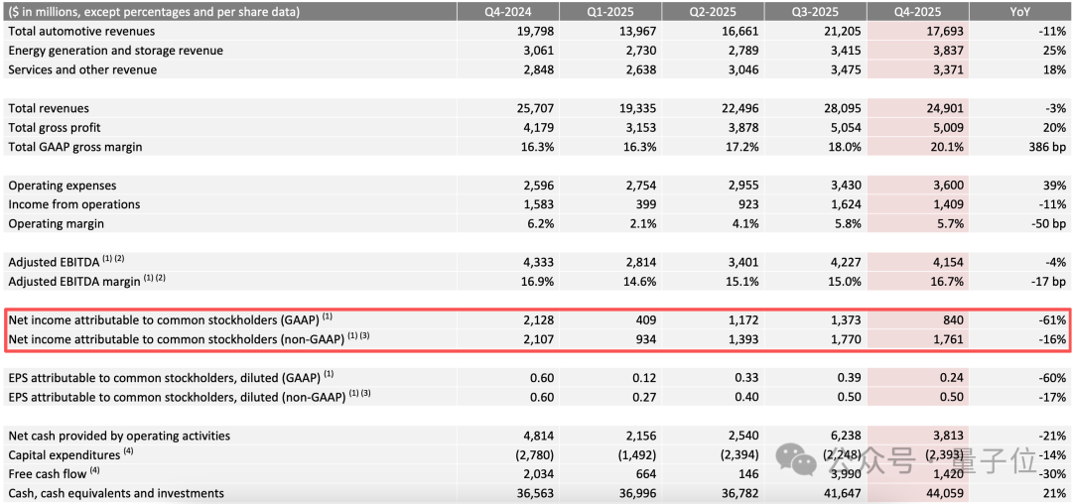Click Q3-2025 operating cash flow 6,238
The image size is (1072, 504).
point(847,435)
